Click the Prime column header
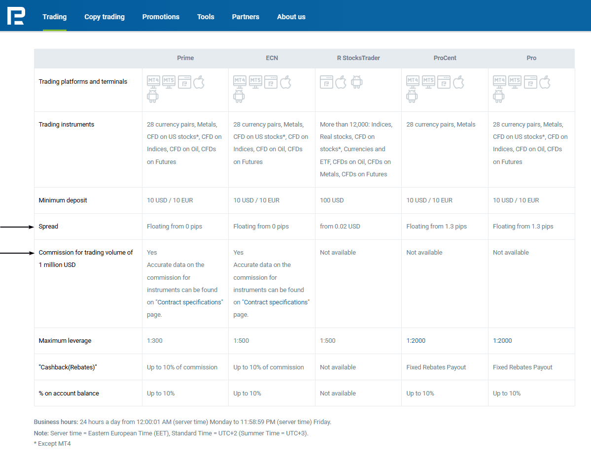Screen dimensions: 591x460 click(185, 58)
